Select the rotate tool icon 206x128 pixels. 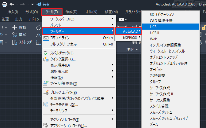[x=39, y=27]
